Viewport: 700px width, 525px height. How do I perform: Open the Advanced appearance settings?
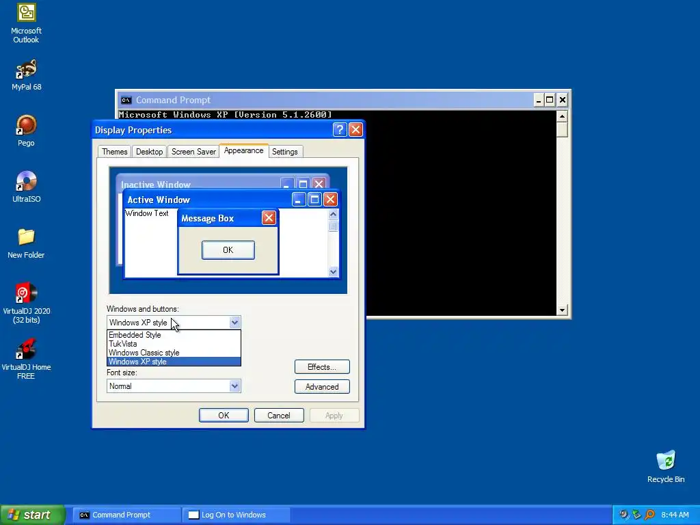322,387
